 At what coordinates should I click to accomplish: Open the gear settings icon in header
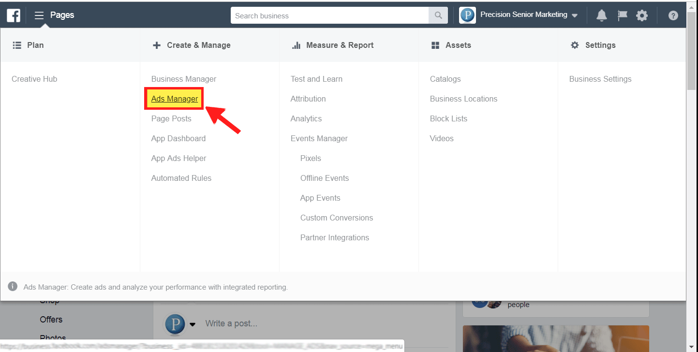pos(642,15)
